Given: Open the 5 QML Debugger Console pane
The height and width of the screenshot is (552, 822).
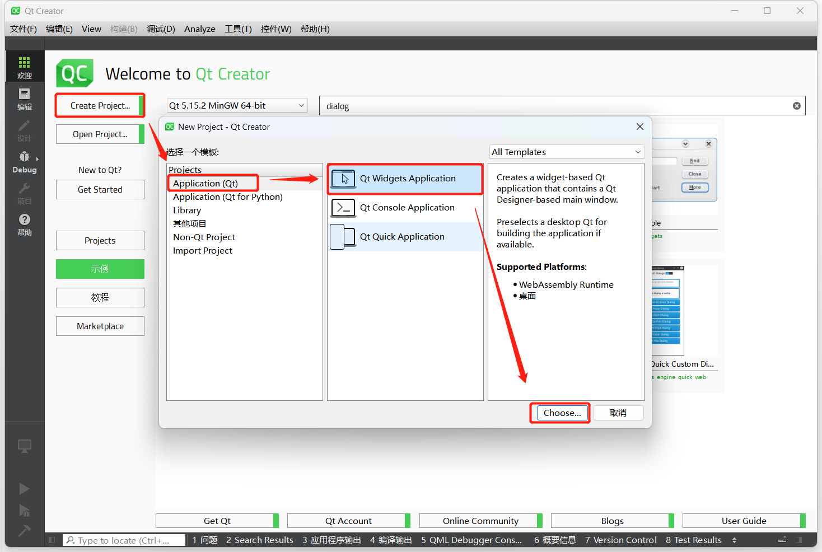Looking at the screenshot, I should click(x=471, y=540).
